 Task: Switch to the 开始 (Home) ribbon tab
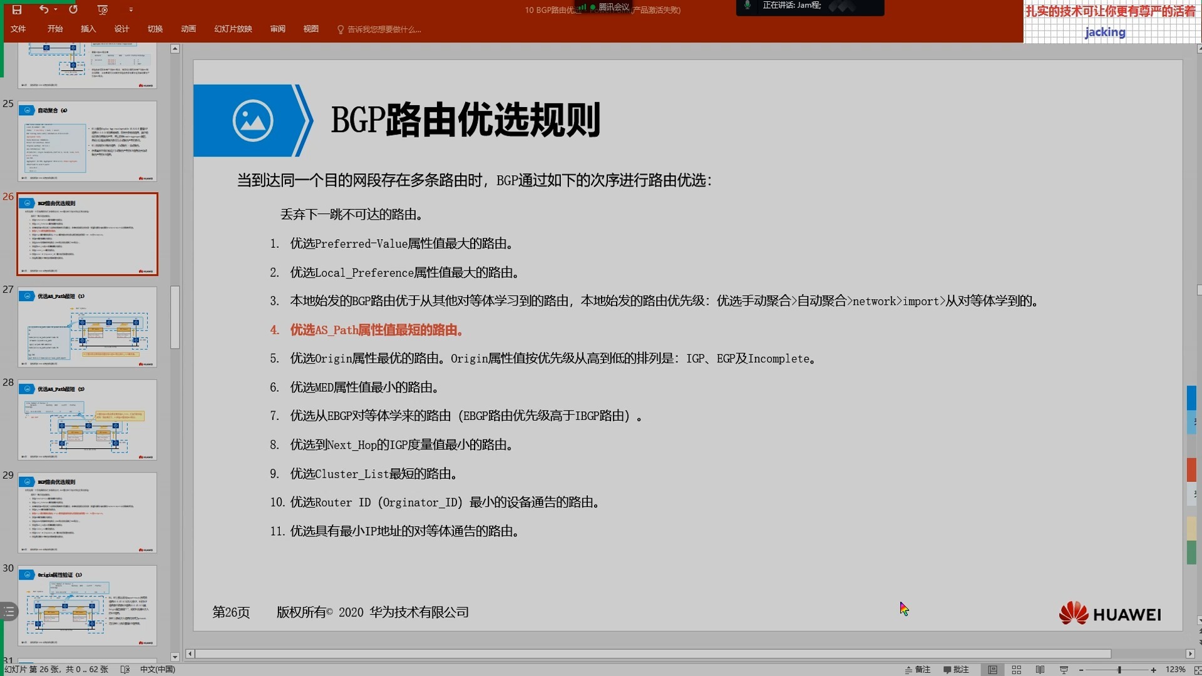tap(55, 29)
